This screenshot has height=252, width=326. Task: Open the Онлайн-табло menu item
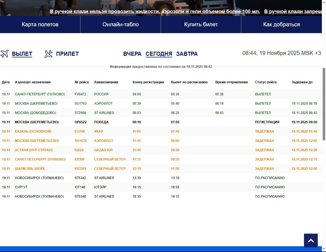[120, 24]
